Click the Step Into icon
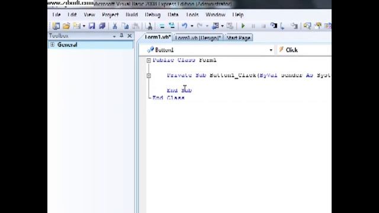This screenshot has width=379, height=213. (x=274, y=26)
